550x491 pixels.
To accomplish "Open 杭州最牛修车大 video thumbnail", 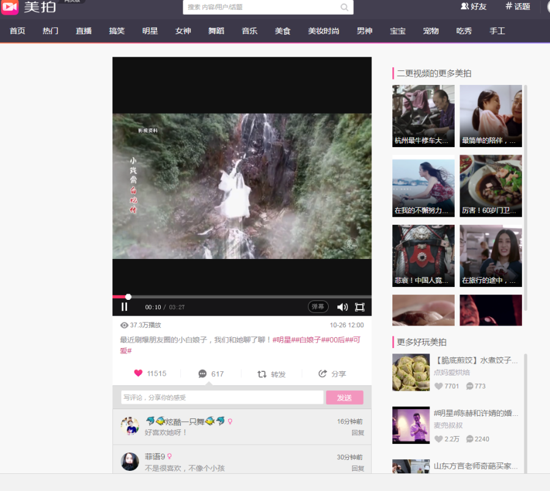I will [424, 116].
